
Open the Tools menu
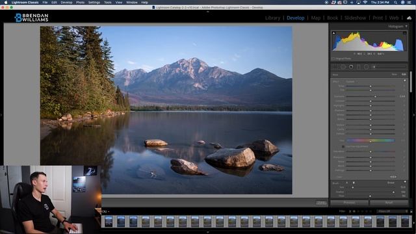tap(107, 3)
